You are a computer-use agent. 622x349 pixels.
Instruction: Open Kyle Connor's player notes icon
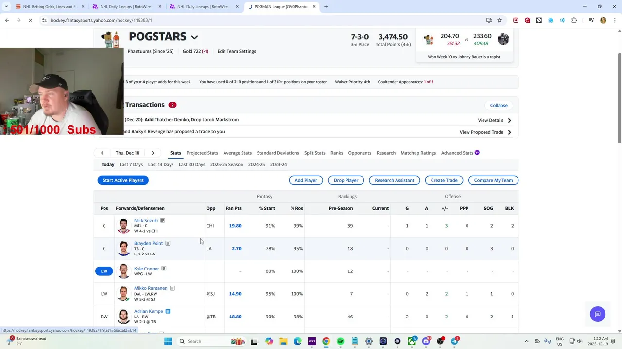point(164,269)
